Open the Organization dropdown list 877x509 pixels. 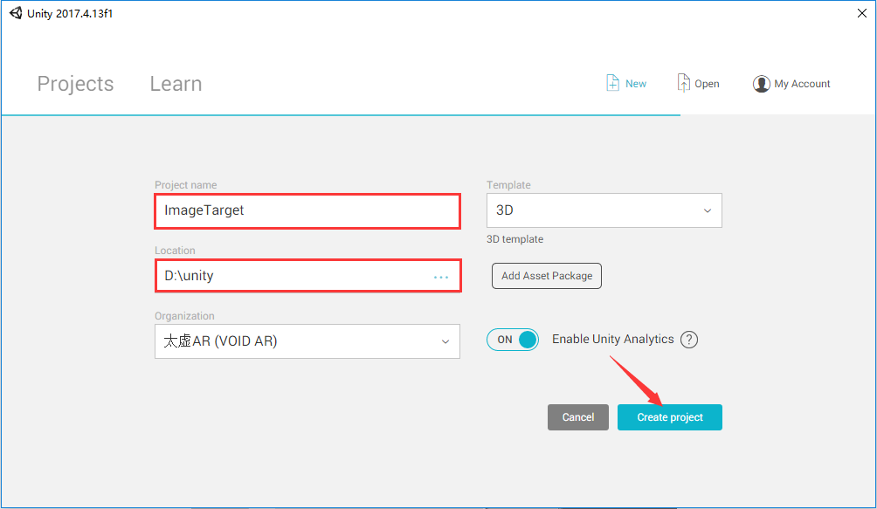[306, 341]
